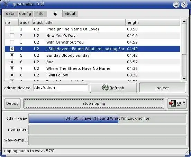Select the rip tab
Screen dimensions: 191x157
coord(55,13)
